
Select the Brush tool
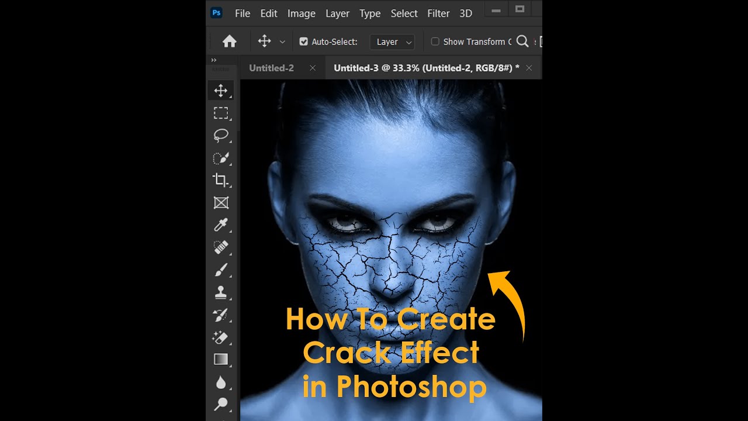221,270
